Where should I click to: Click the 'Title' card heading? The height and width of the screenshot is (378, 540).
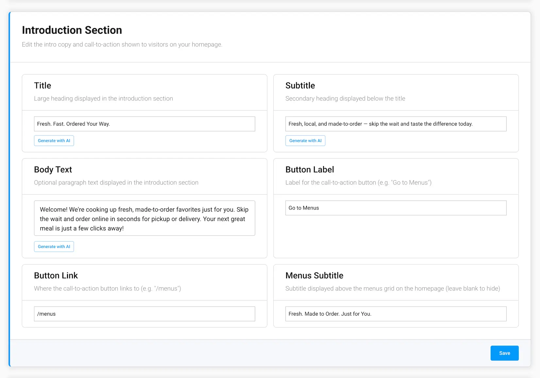(x=42, y=86)
